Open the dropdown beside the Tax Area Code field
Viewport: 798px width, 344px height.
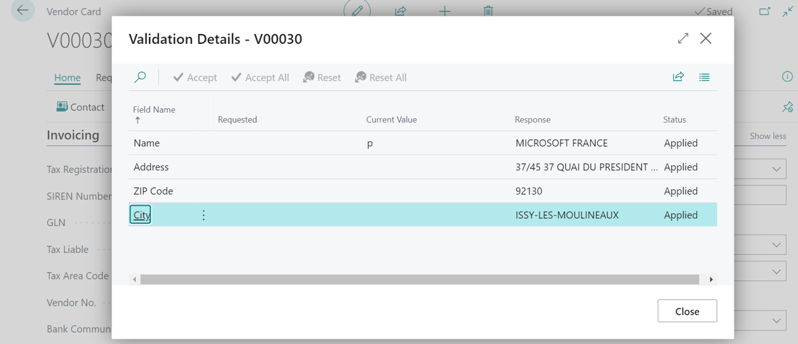coord(776,272)
